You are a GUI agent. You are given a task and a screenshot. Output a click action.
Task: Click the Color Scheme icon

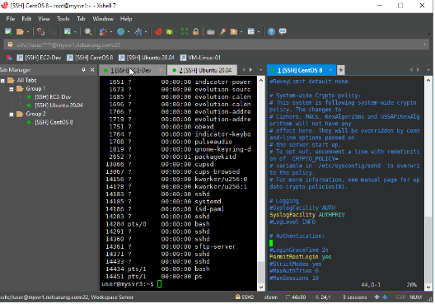pos(103,31)
